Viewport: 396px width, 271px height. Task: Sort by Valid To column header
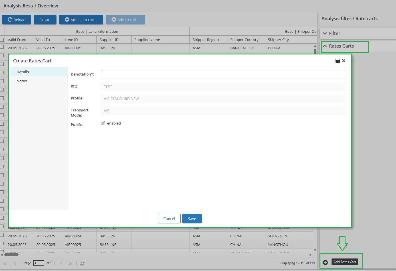click(48, 40)
